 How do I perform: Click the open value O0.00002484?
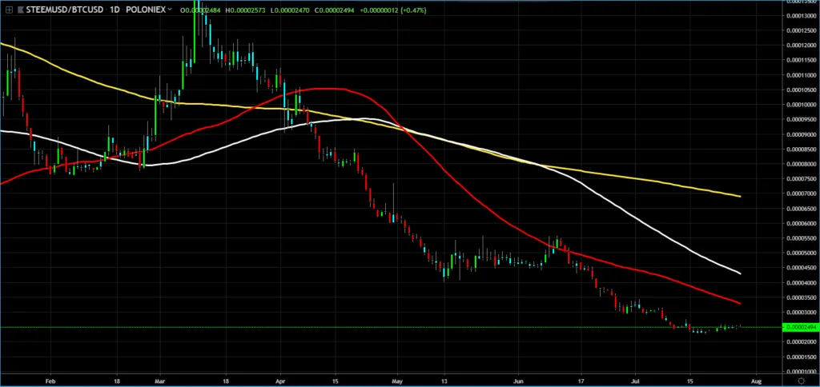coord(201,10)
